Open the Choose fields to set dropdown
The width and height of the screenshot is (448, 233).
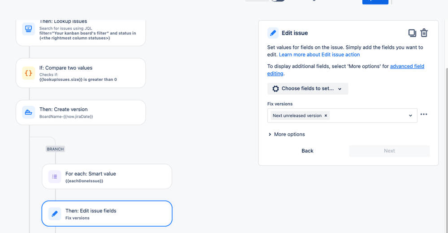tap(308, 88)
